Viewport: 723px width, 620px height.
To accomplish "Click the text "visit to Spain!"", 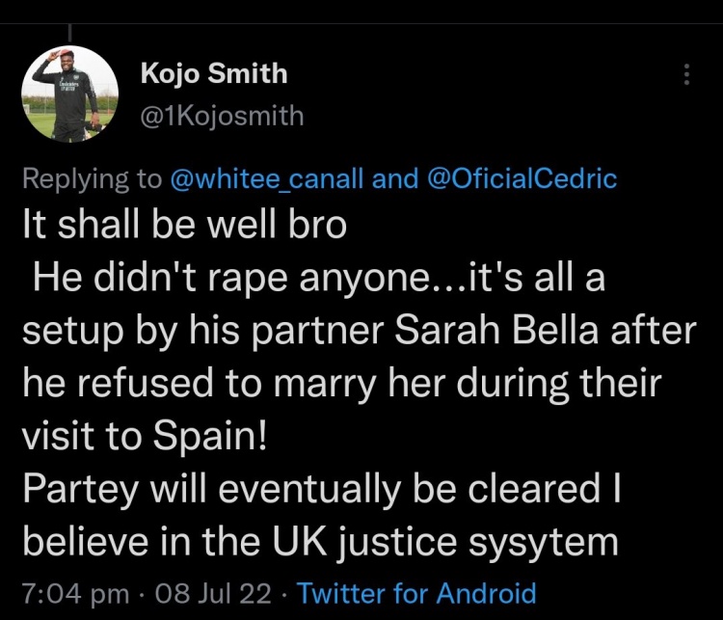I will tap(145, 436).
